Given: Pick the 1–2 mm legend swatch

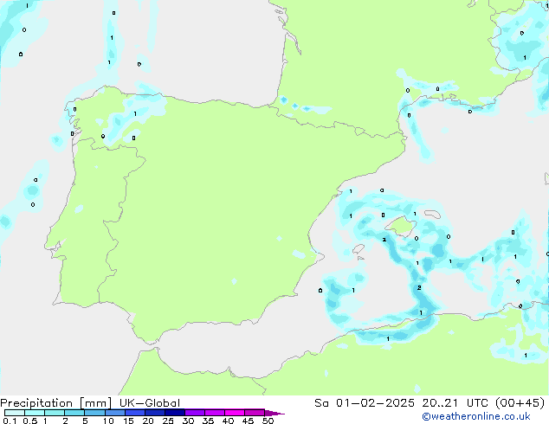Looking at the screenshot, I should coord(55,413).
